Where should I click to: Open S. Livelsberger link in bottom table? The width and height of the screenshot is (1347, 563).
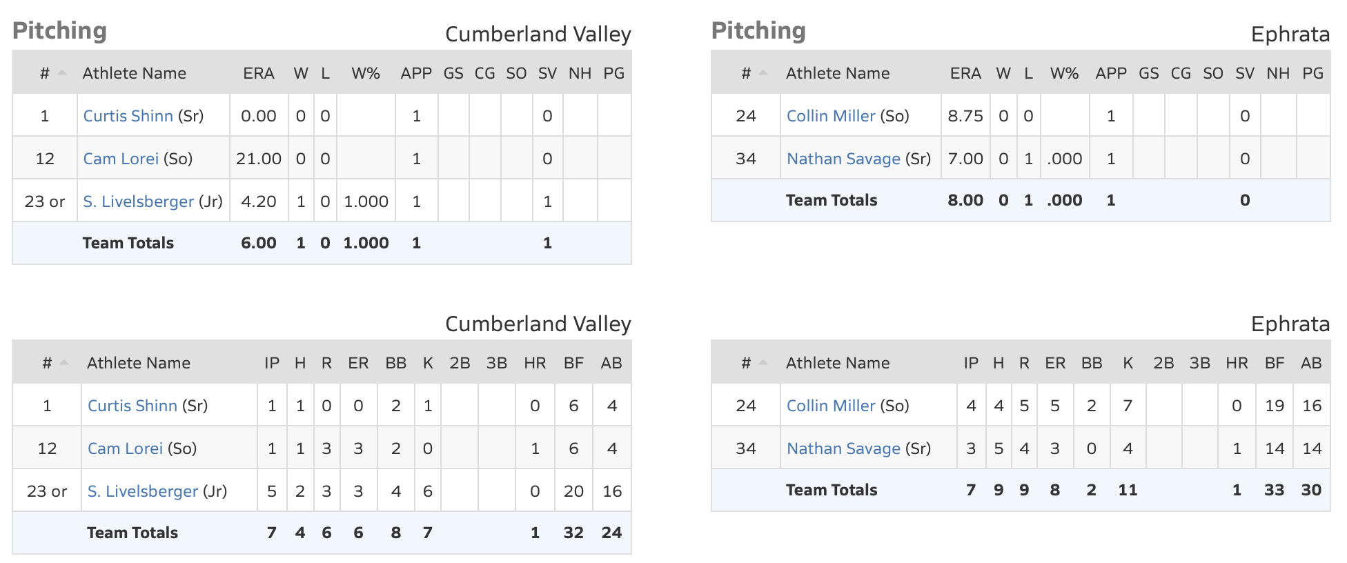pos(143,491)
